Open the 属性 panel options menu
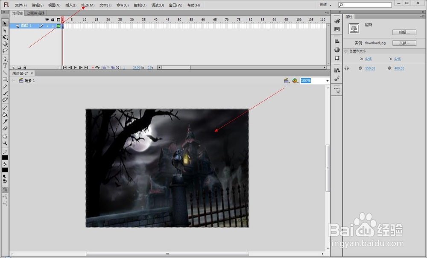427x258 pixels. click(422, 17)
